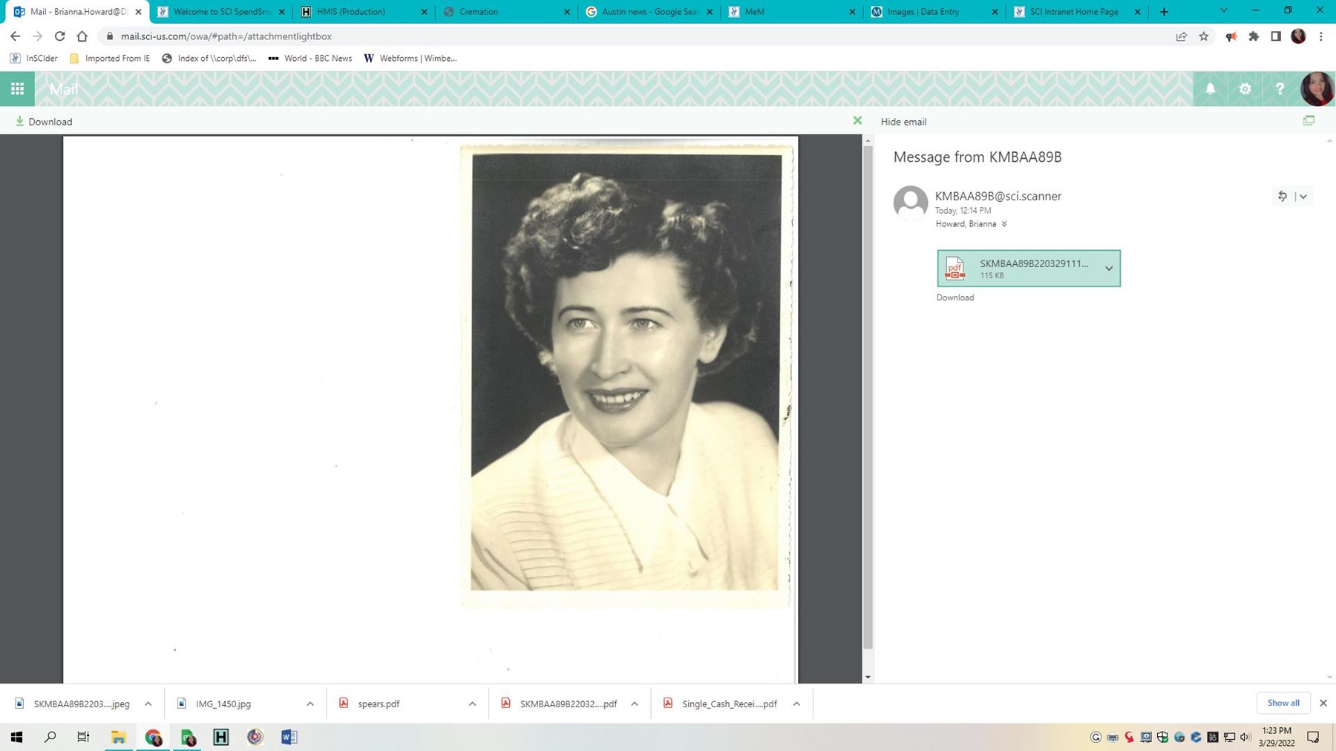Image resolution: width=1336 pixels, height=751 pixels.
Task: Open Microsoft Word from the taskbar
Action: [x=288, y=736]
